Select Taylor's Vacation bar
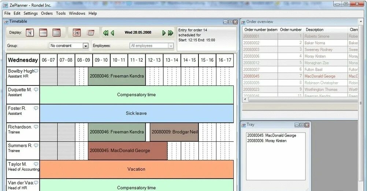Image resolution: width=368 pixels, height=191 pixels. coord(137,169)
